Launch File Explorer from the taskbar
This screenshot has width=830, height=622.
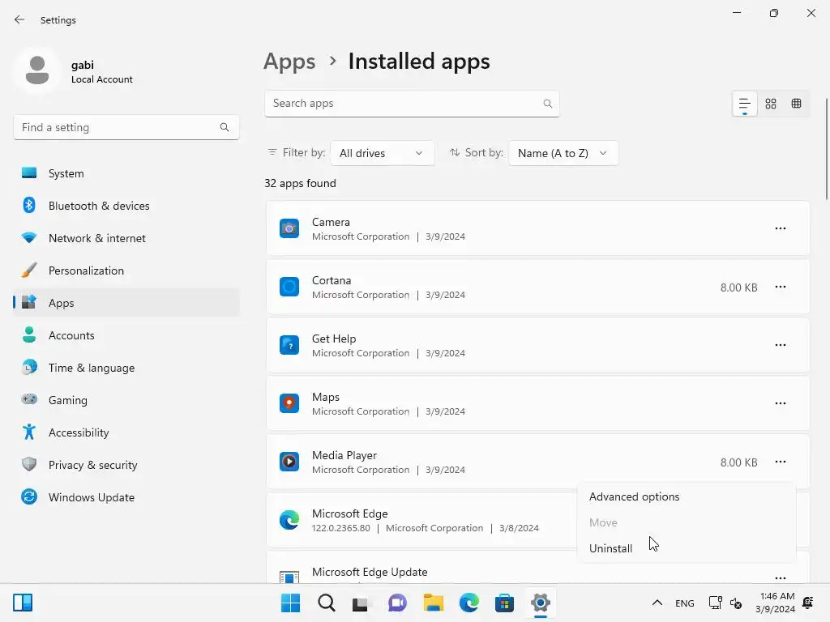[433, 603]
